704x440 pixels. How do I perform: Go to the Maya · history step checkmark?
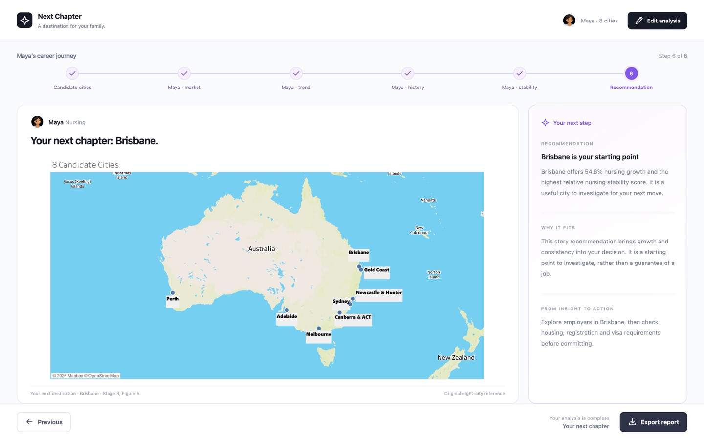point(408,73)
